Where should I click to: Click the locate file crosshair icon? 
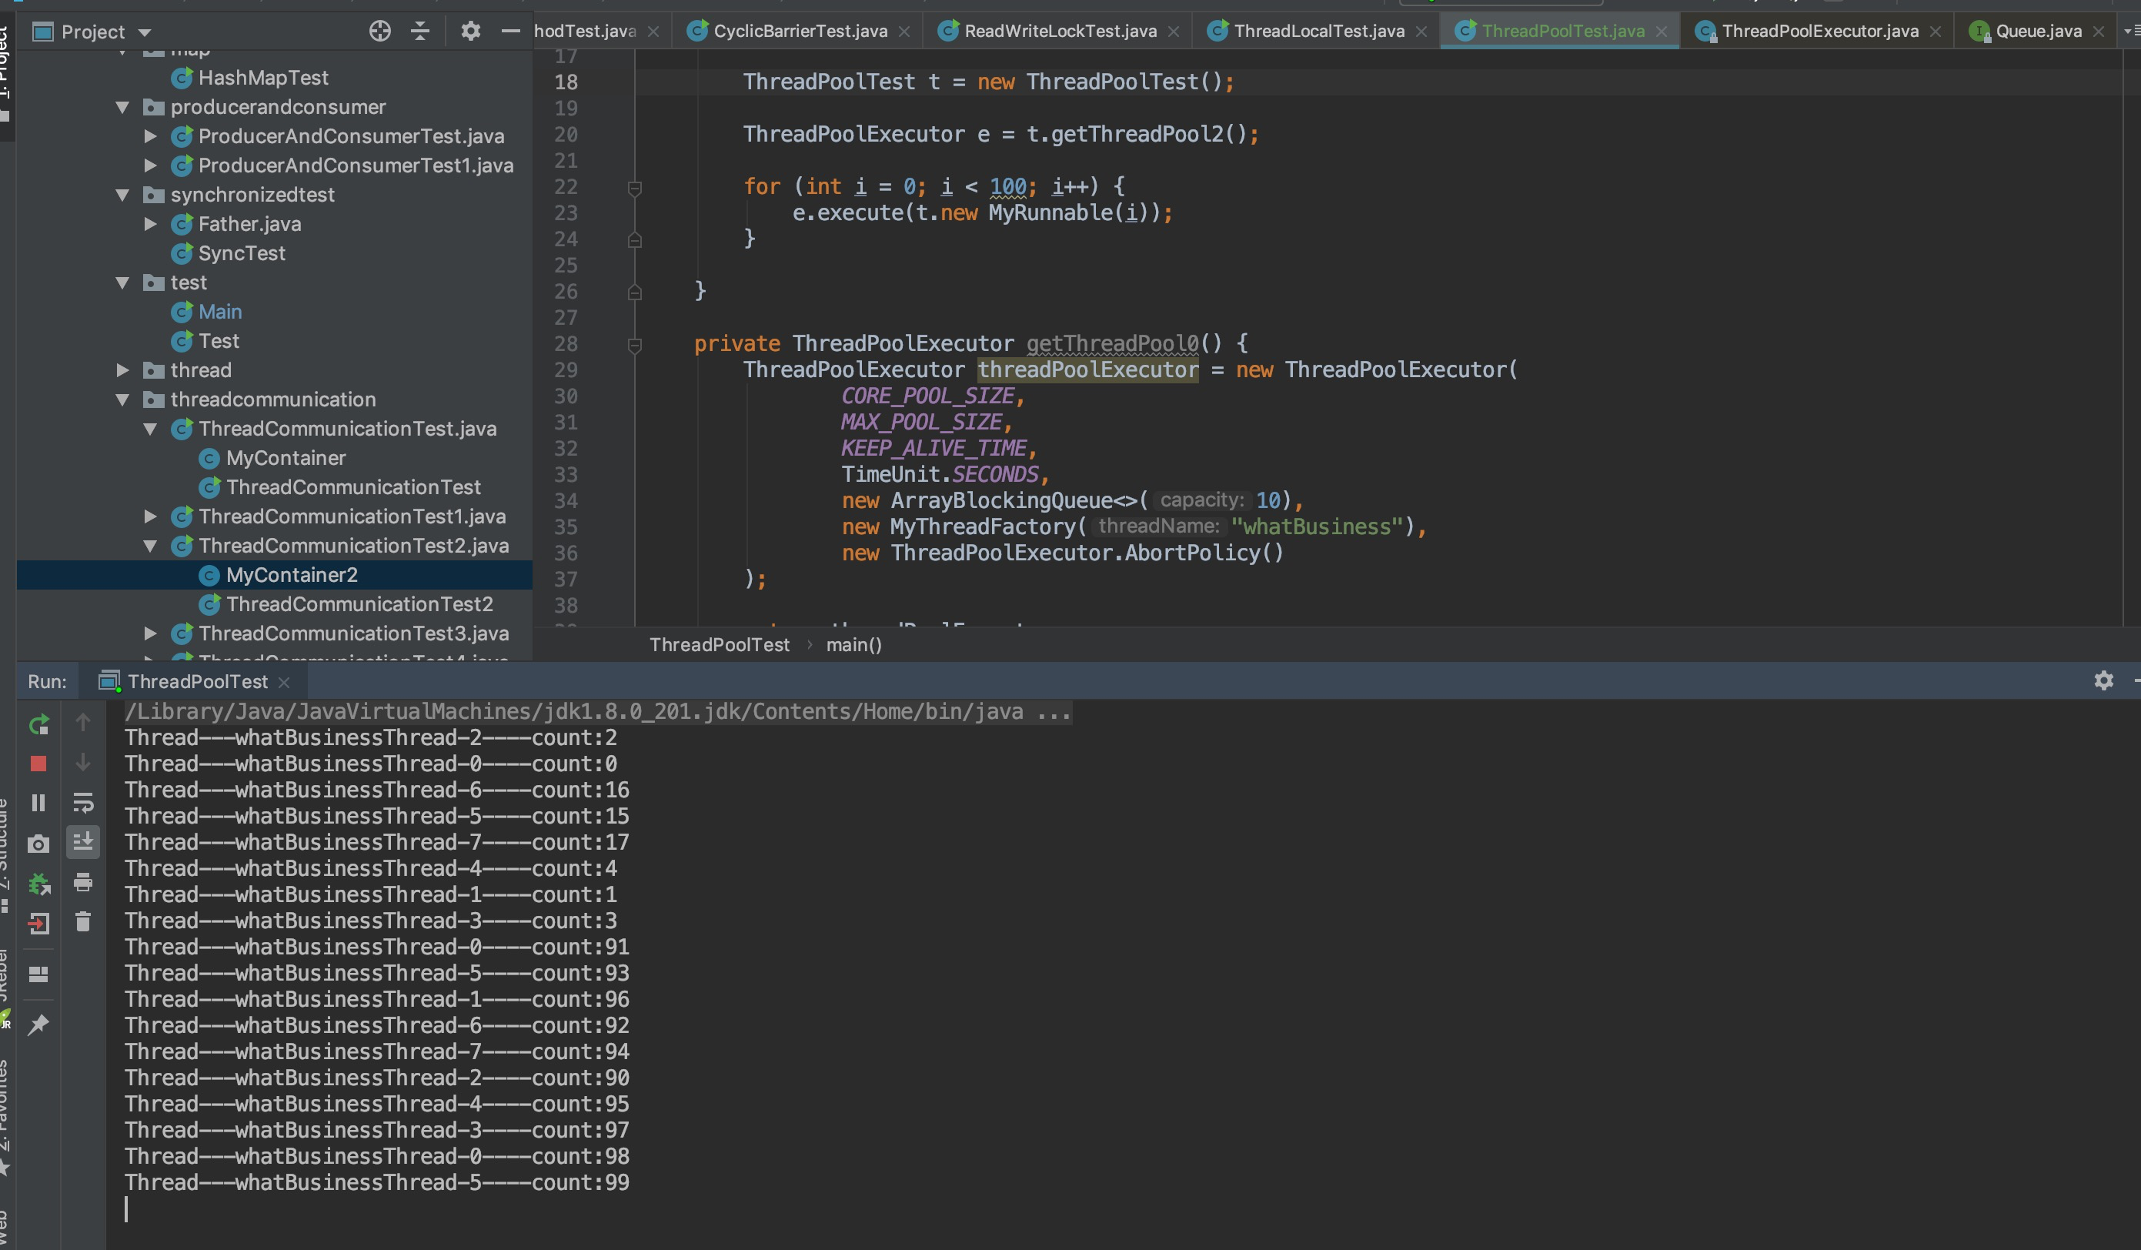coord(379,32)
